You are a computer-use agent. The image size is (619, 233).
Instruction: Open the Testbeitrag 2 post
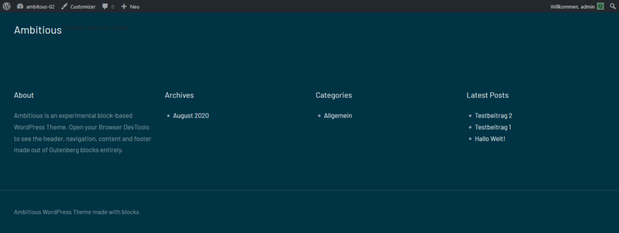493,116
